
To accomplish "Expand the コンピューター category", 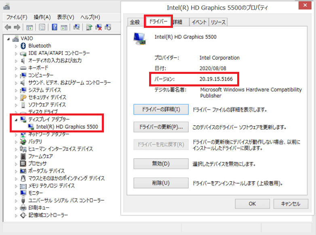I will point(16,76).
